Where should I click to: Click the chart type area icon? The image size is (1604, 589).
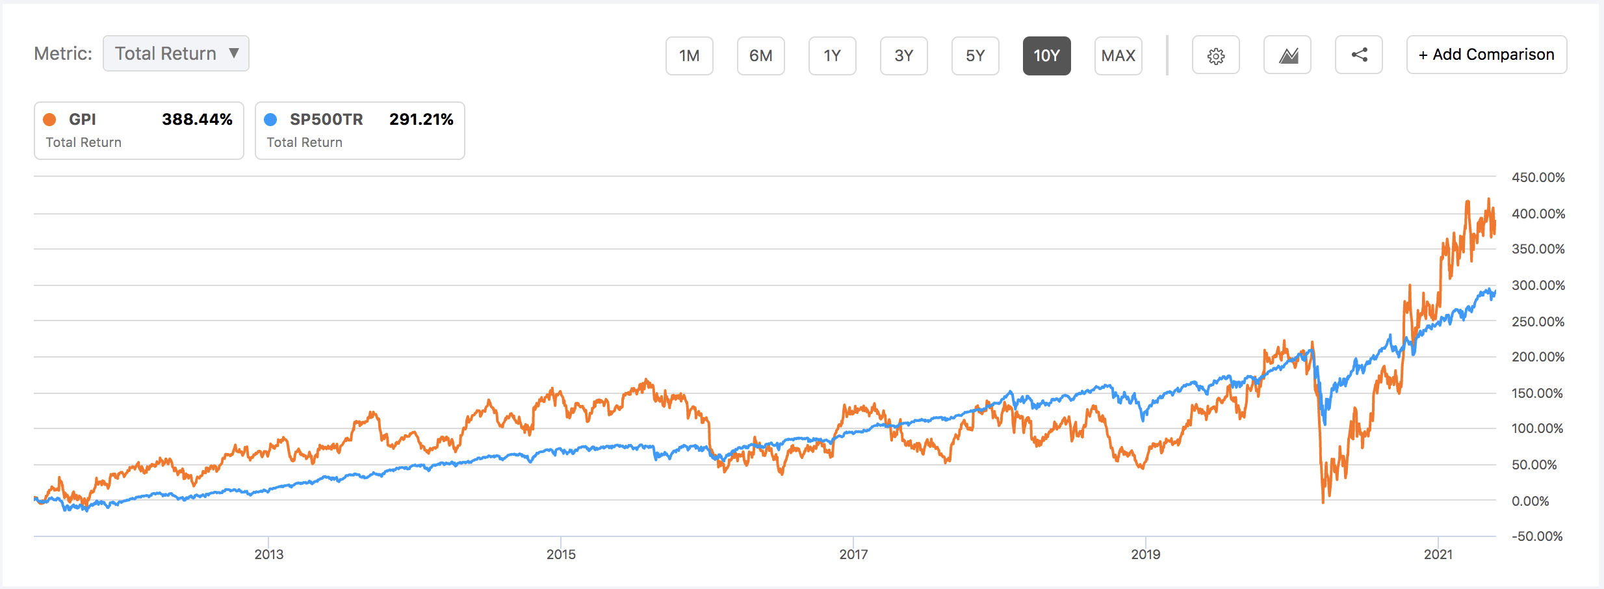pyautogui.click(x=1287, y=56)
